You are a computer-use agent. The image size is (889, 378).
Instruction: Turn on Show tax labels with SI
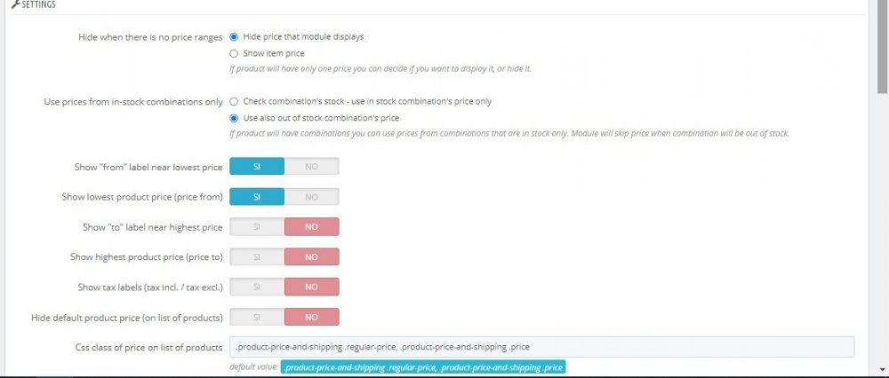257,287
